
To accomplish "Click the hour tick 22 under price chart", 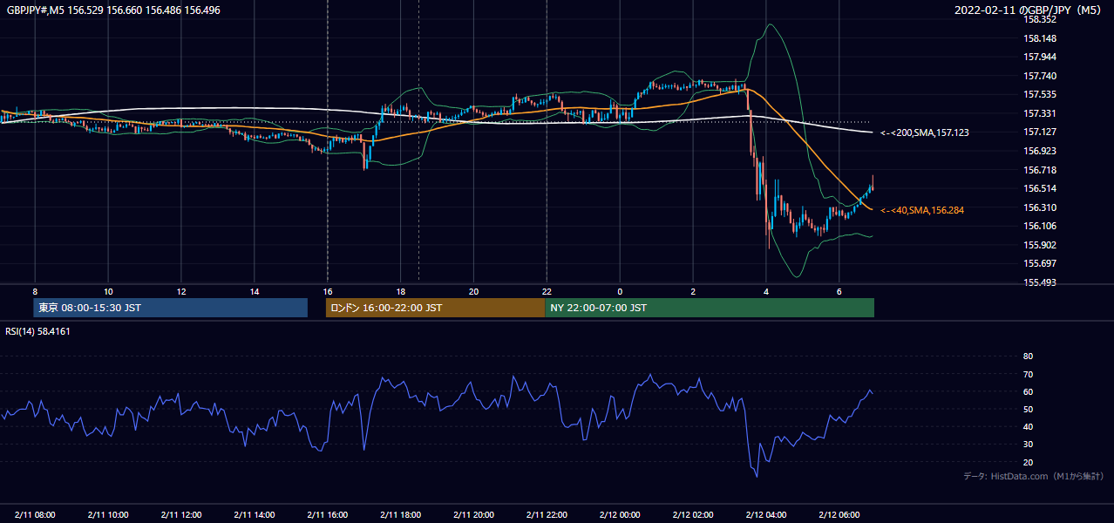I will (547, 291).
